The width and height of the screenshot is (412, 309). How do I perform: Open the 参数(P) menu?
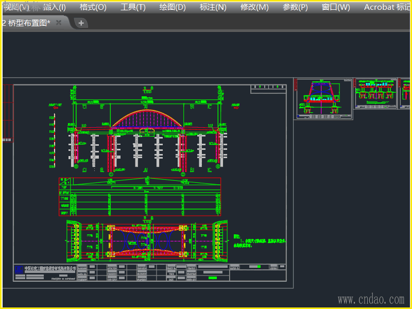coord(295,7)
